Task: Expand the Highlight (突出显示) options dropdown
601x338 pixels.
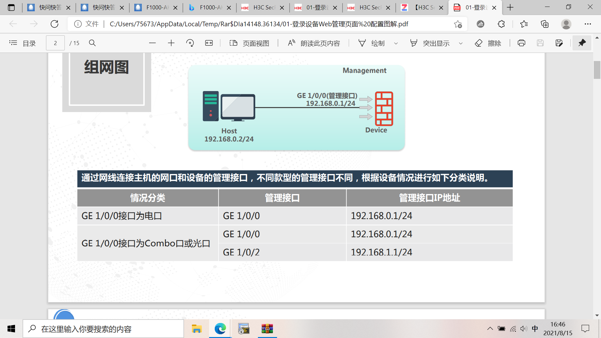Action: 460,44
